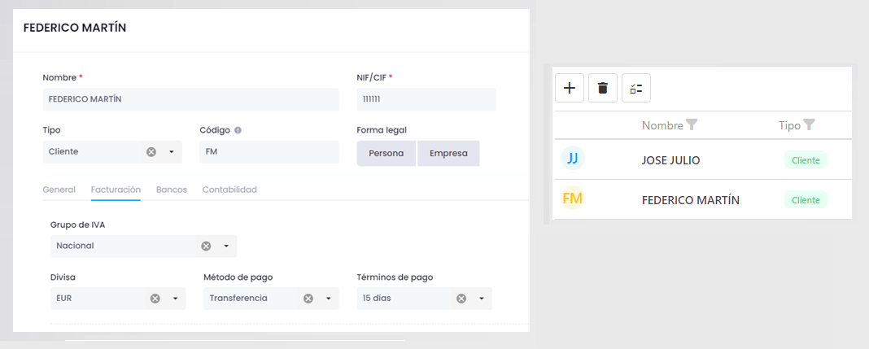Click the multi-select checklist icon
869x349 pixels.
[x=636, y=88]
